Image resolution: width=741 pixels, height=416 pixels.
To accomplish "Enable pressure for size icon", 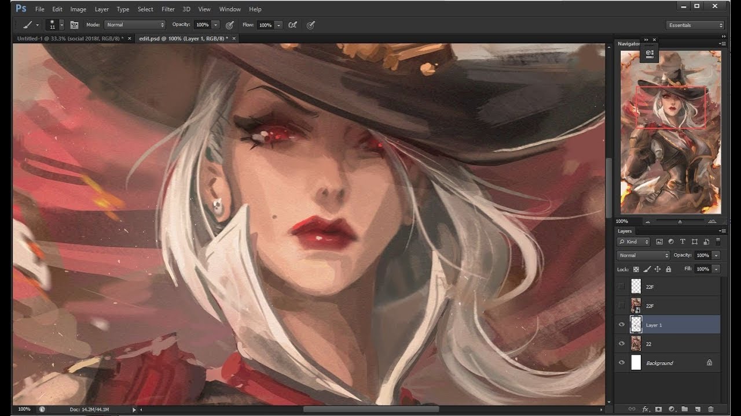I will coord(311,25).
